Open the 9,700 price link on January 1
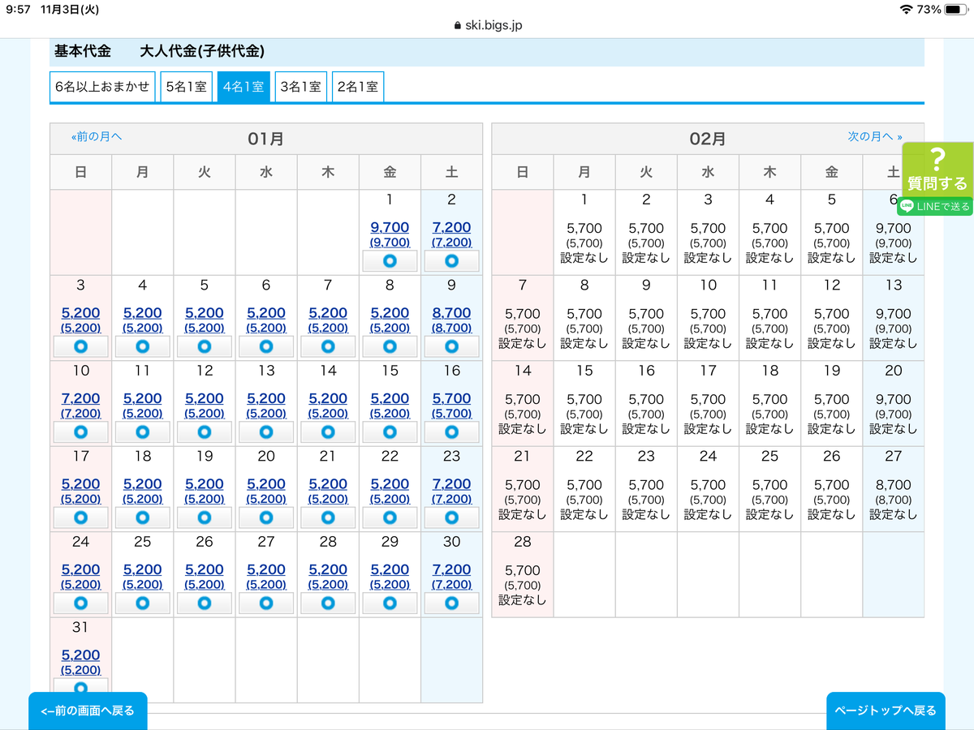 coord(390,228)
